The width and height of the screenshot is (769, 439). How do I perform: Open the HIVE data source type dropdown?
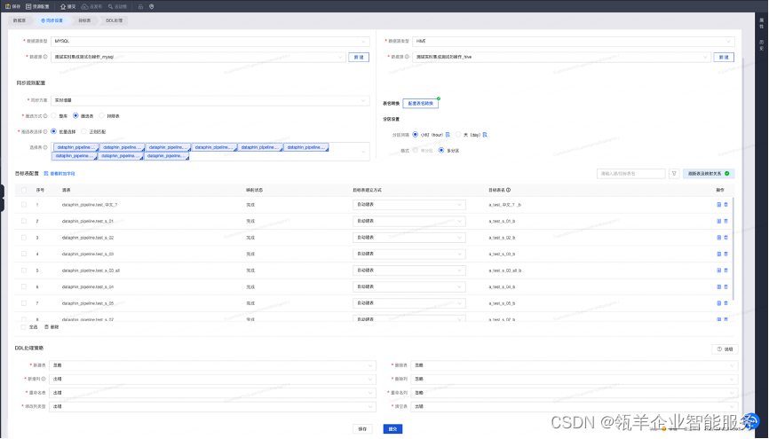click(573, 41)
